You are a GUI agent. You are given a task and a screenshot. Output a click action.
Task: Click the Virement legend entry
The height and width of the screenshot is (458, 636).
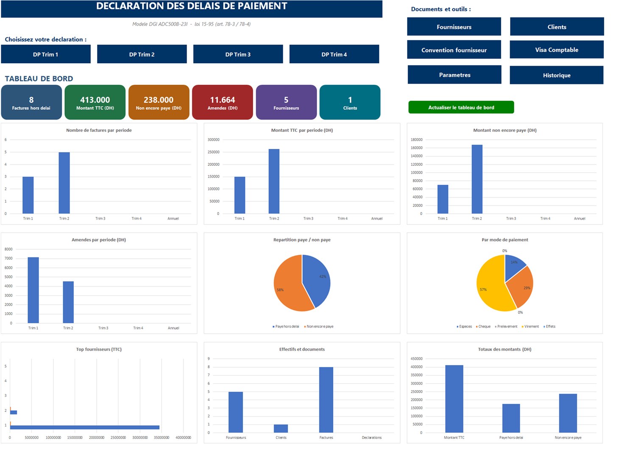[x=530, y=327]
